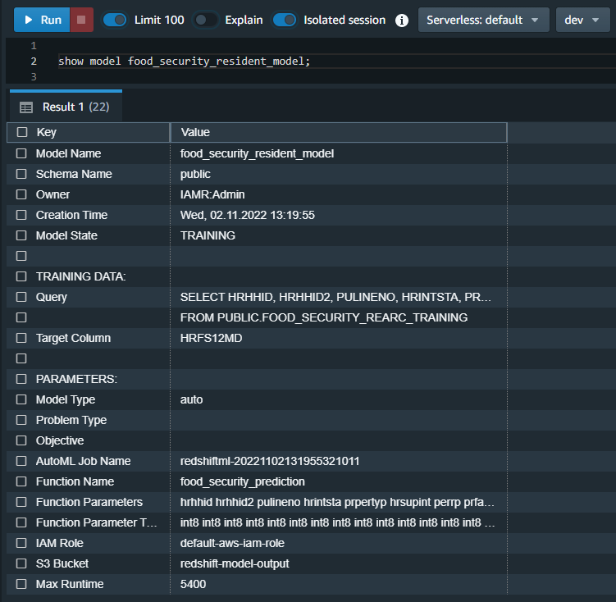
Task: Check the select-all Key header checkbox
Action: point(22,132)
